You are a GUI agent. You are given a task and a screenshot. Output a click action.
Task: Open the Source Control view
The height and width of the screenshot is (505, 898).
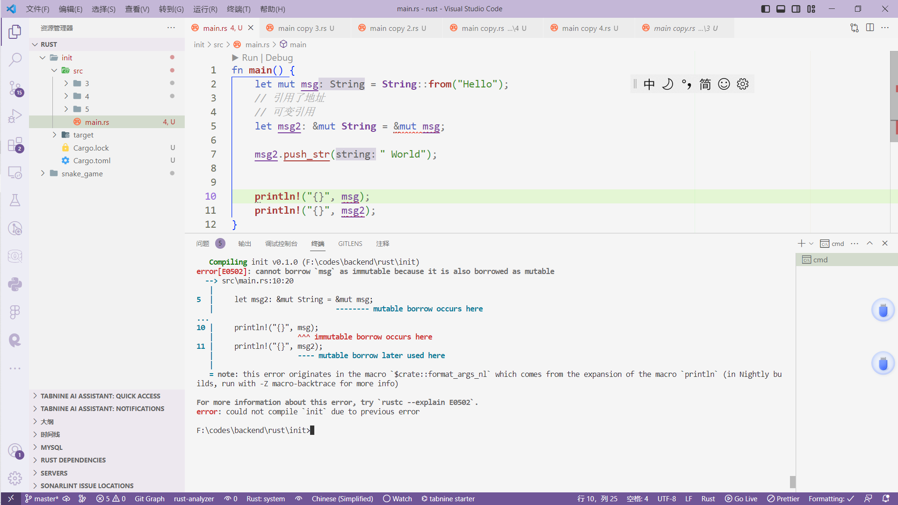pyautogui.click(x=15, y=87)
